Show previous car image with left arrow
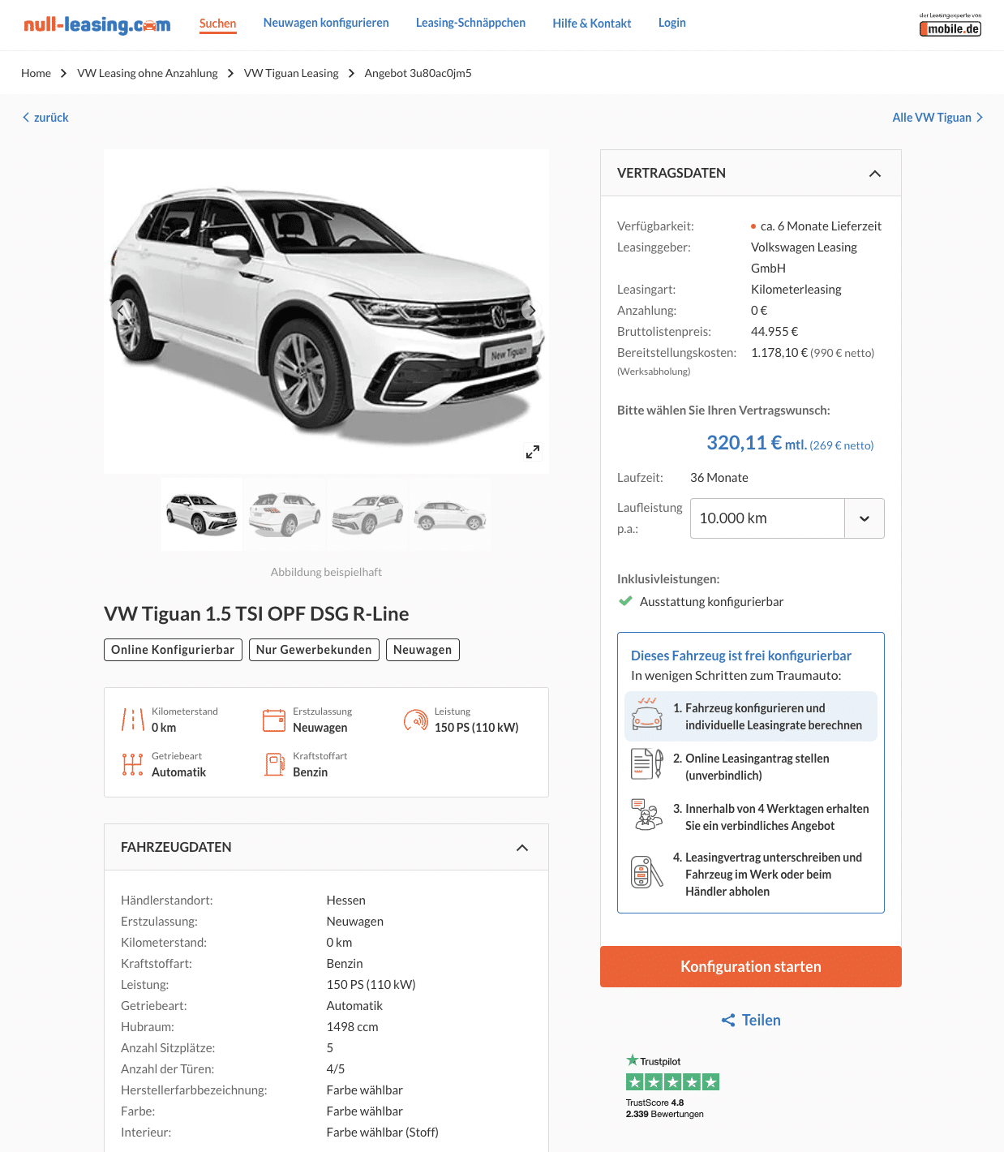Screen dimensions: 1004x1152 click(x=121, y=310)
